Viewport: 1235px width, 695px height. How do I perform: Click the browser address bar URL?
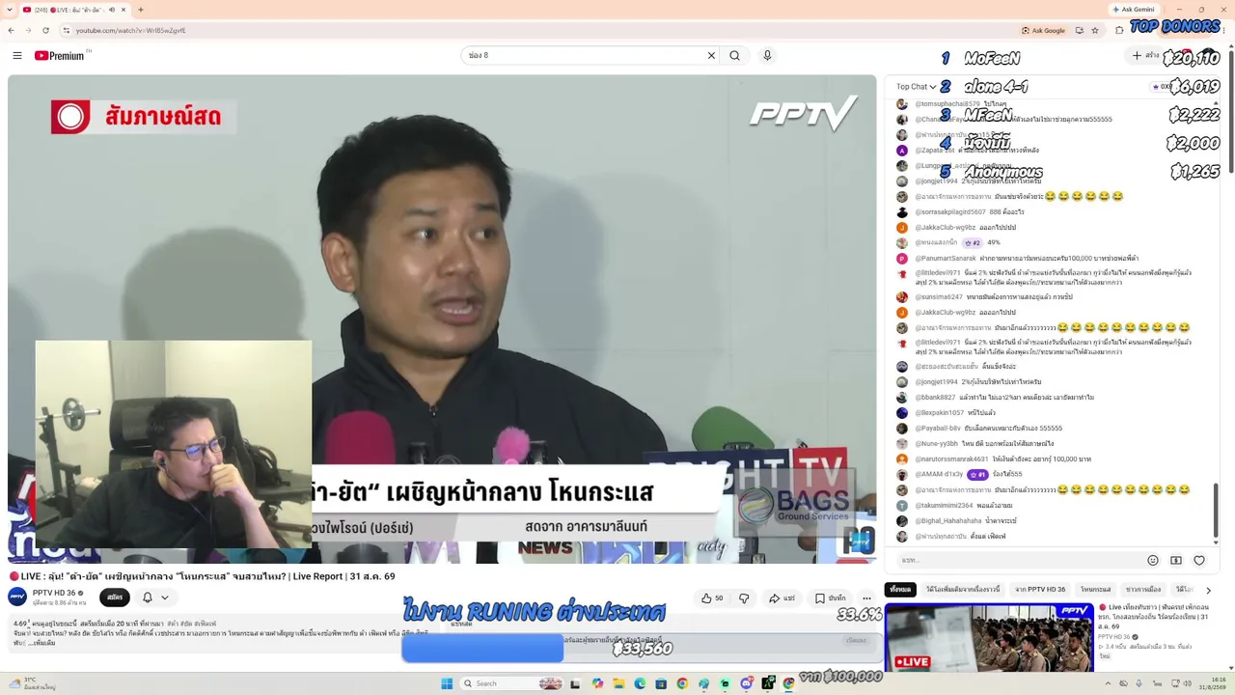coord(131,30)
